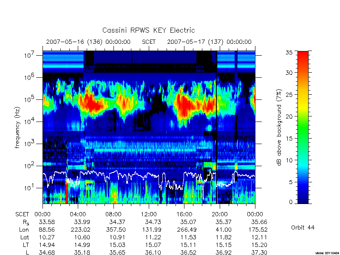
Task: Click the dB above background (7%) label
Action: pyautogui.click(x=279, y=127)
